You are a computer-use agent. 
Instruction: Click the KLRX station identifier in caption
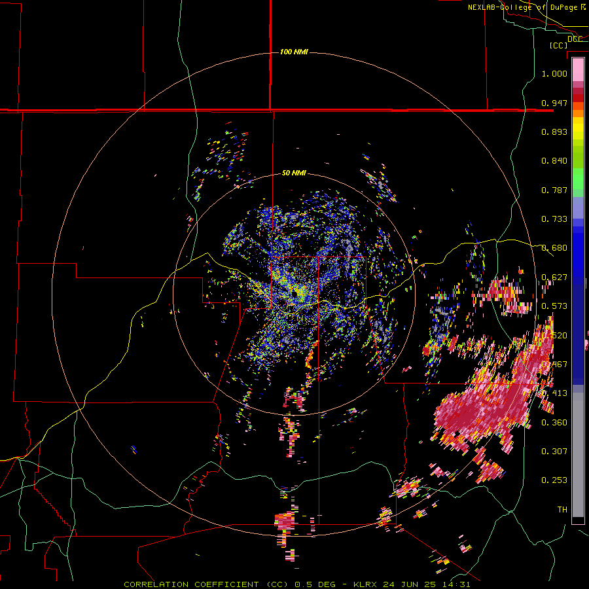coord(366,584)
